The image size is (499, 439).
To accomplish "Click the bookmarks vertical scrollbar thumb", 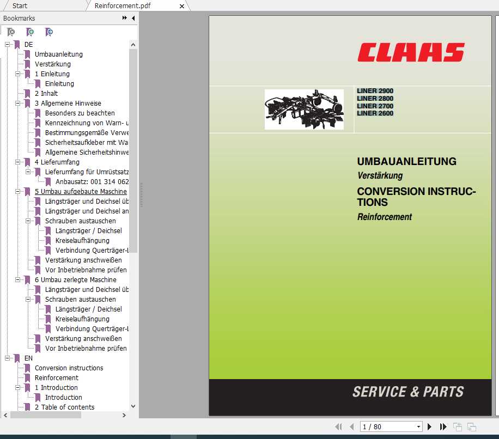I will 133,150.
